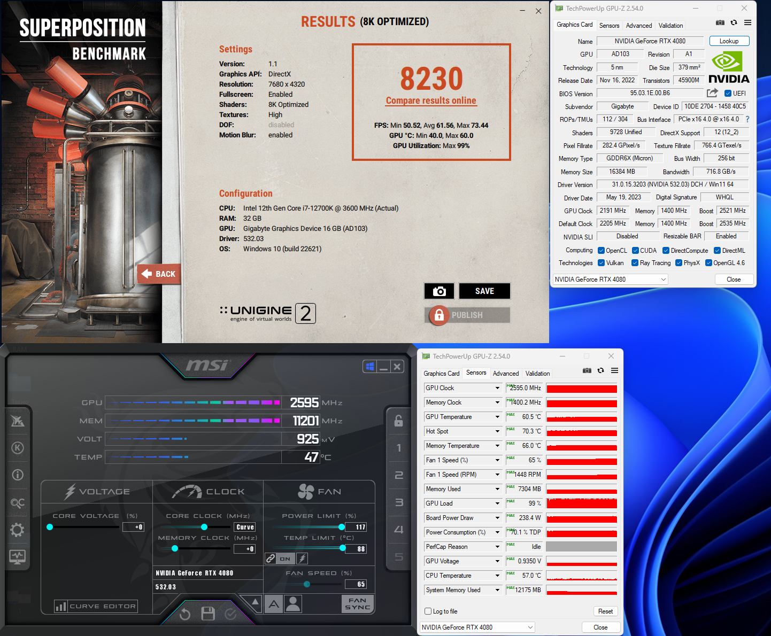
Task: Refresh GPU-Z Graphics Card window info
Action: coord(734,22)
